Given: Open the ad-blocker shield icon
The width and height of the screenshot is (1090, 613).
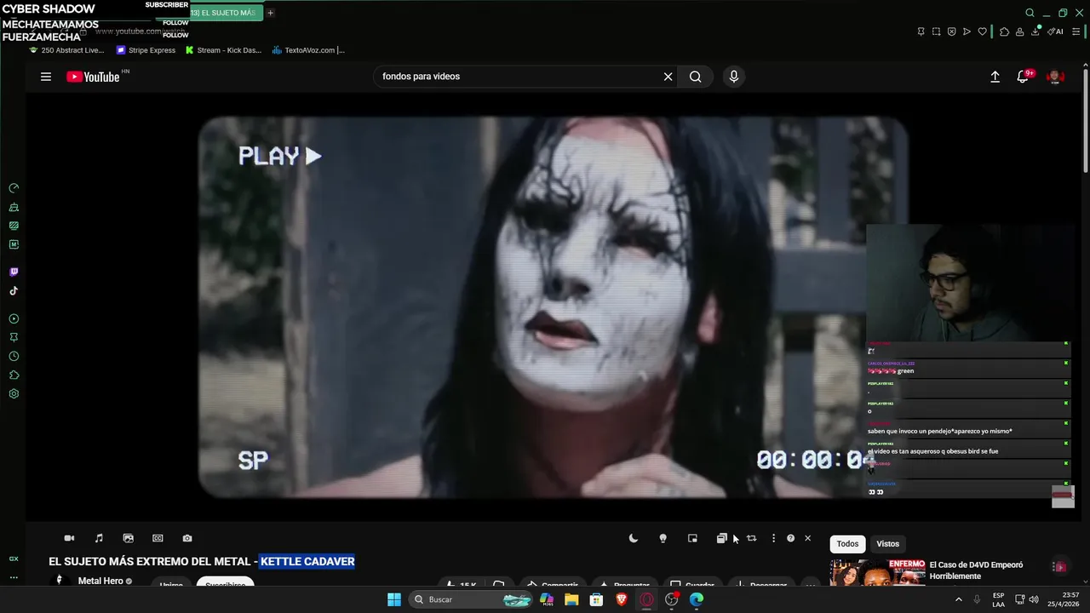Looking at the screenshot, I should pyautogui.click(x=951, y=32).
